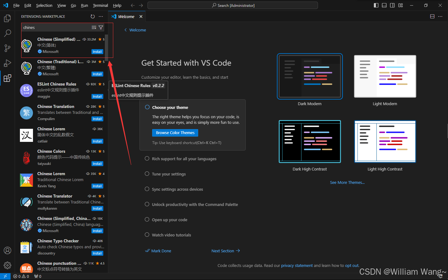Open the Extensions view in activity bar
The width and height of the screenshot is (448, 280).
coord(7,78)
